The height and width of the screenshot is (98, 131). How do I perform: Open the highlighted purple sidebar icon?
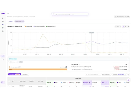pos(3,25)
